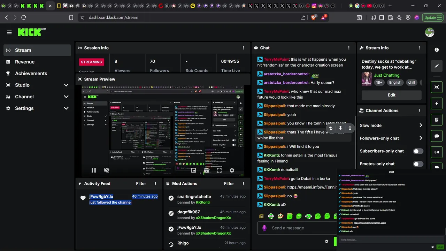Toggle stream preview widget in right toolbar
This screenshot has width=446, height=251.
[437, 87]
